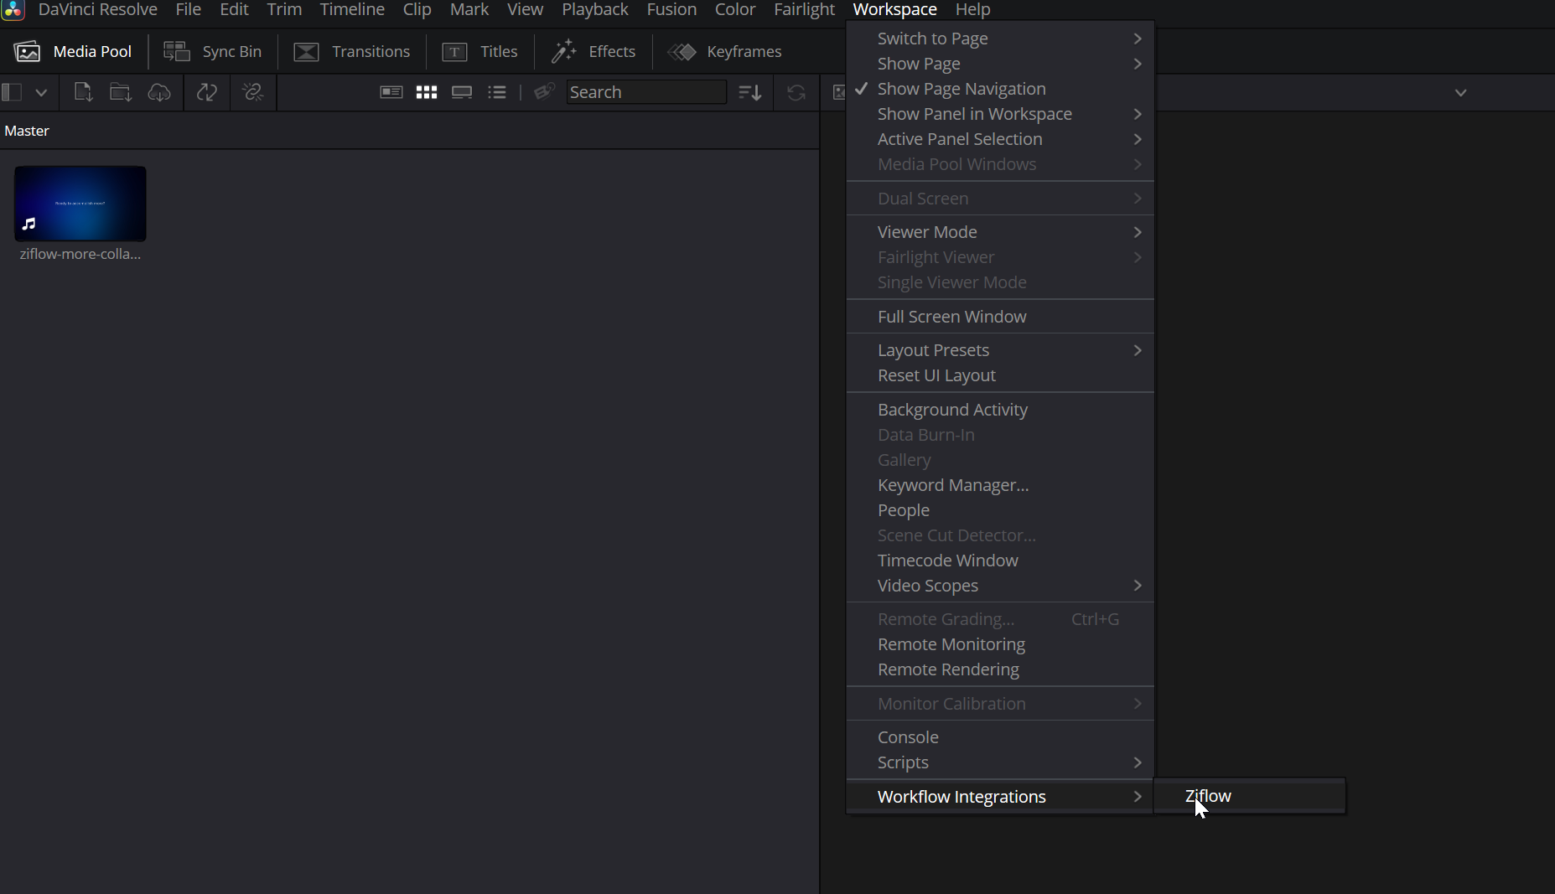Open the Help menu

973,10
